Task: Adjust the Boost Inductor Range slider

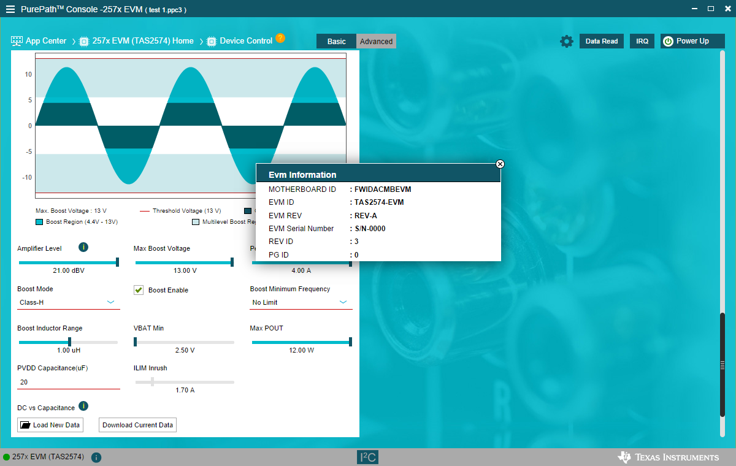Action: [68, 342]
